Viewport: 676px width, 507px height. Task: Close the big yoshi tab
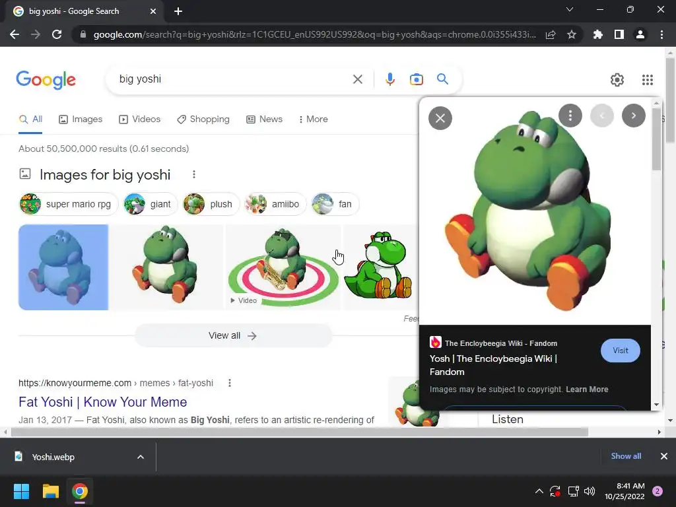coord(153,11)
